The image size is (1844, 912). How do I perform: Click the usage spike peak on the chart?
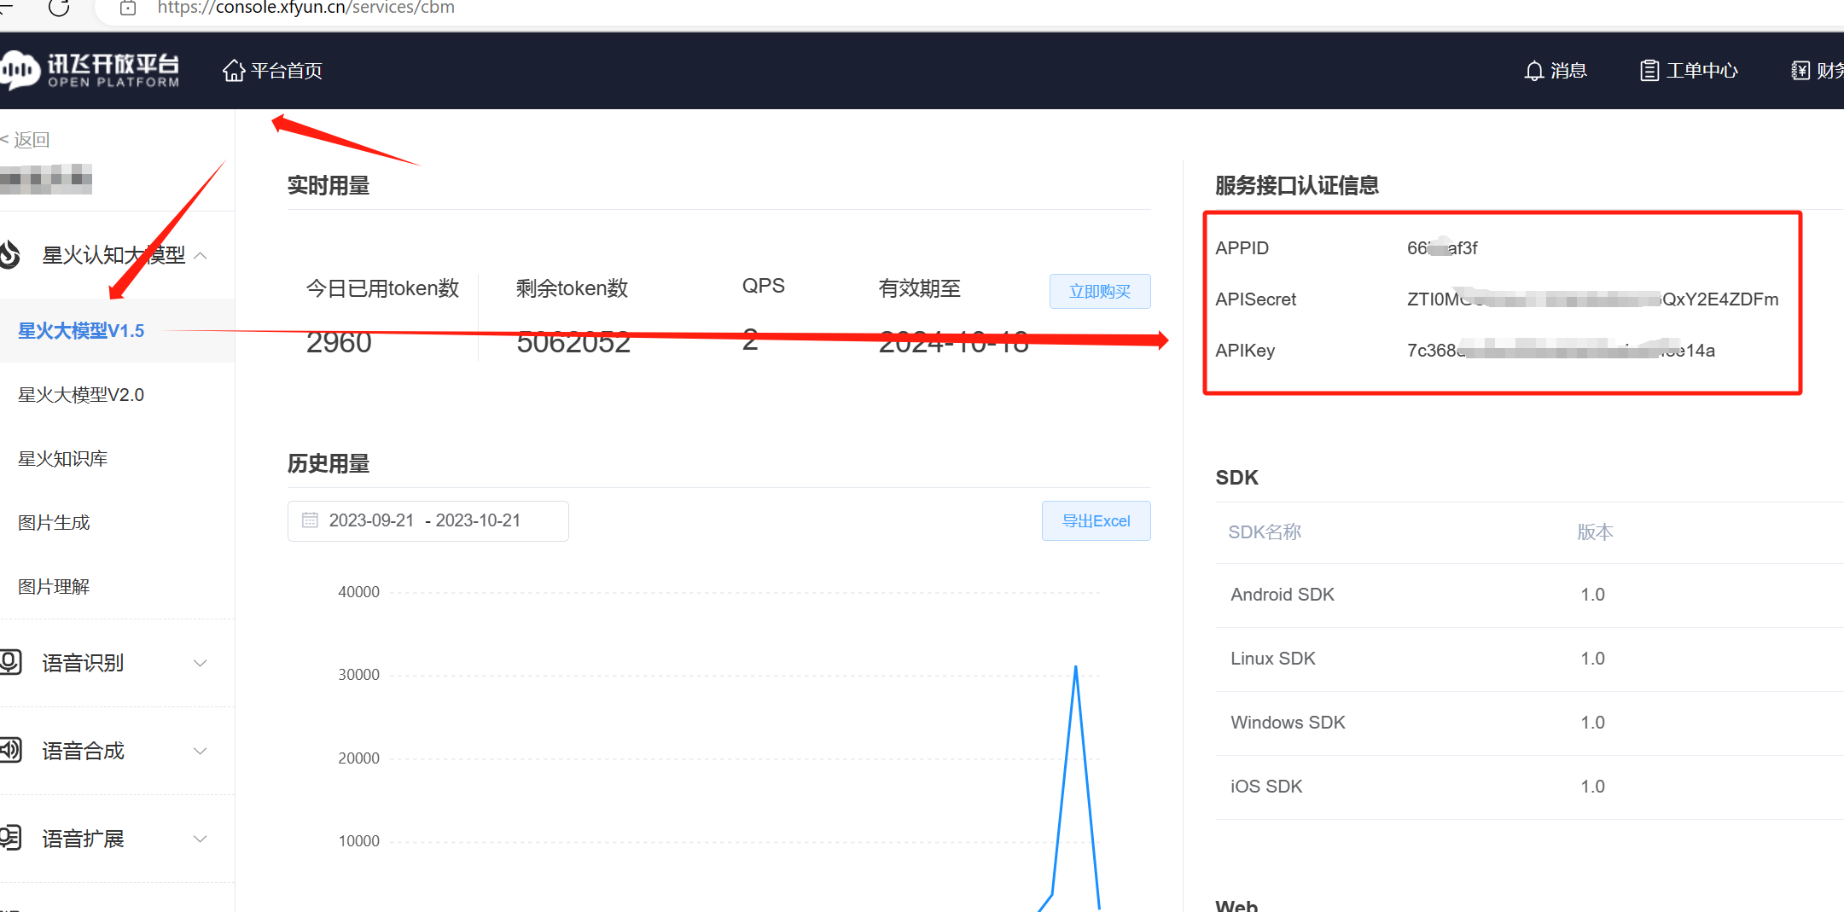(1076, 667)
